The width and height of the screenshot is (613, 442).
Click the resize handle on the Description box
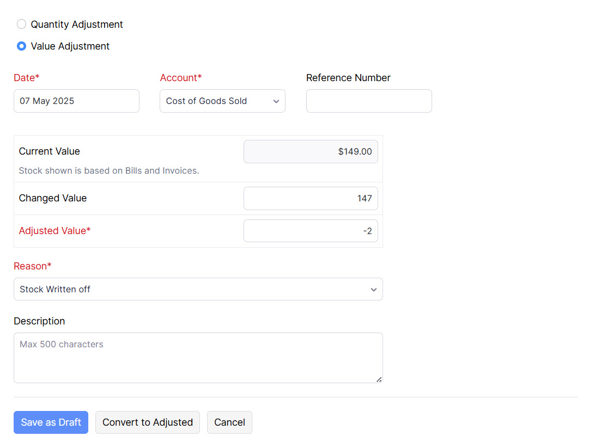click(379, 379)
